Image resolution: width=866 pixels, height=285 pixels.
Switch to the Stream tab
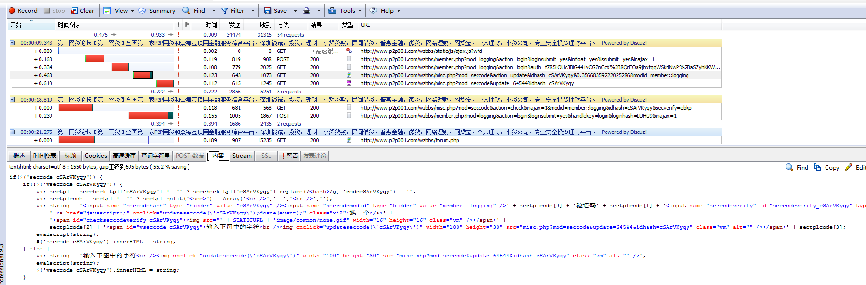(242, 156)
